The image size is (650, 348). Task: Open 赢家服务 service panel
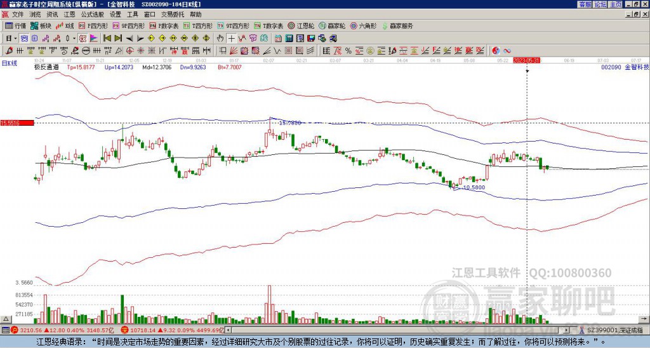(397, 25)
